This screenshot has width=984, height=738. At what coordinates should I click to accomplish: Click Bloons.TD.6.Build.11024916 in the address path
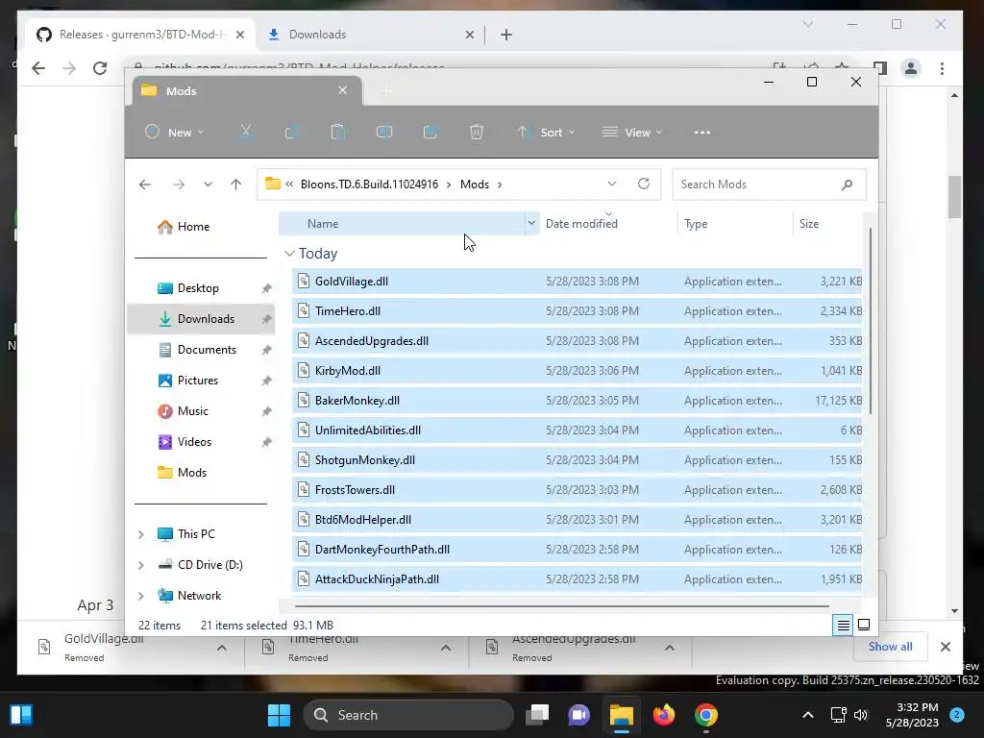pyautogui.click(x=369, y=184)
